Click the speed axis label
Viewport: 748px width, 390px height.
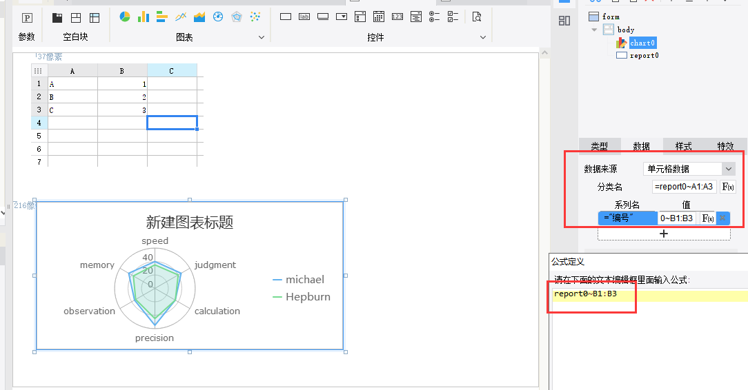155,241
